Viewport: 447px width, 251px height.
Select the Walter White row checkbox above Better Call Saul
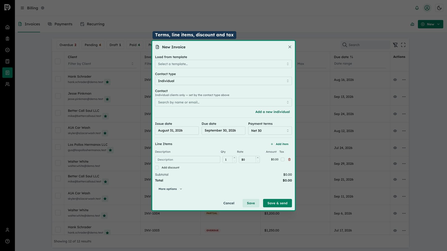coord(58,163)
